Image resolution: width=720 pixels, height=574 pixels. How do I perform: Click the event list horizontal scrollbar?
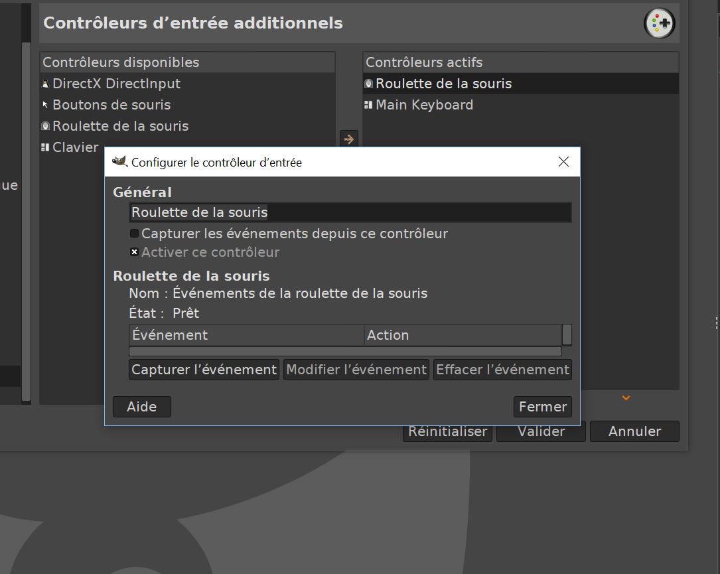(345, 351)
